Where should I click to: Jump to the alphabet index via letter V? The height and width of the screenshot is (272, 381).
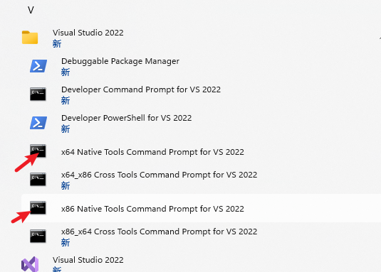point(31,10)
